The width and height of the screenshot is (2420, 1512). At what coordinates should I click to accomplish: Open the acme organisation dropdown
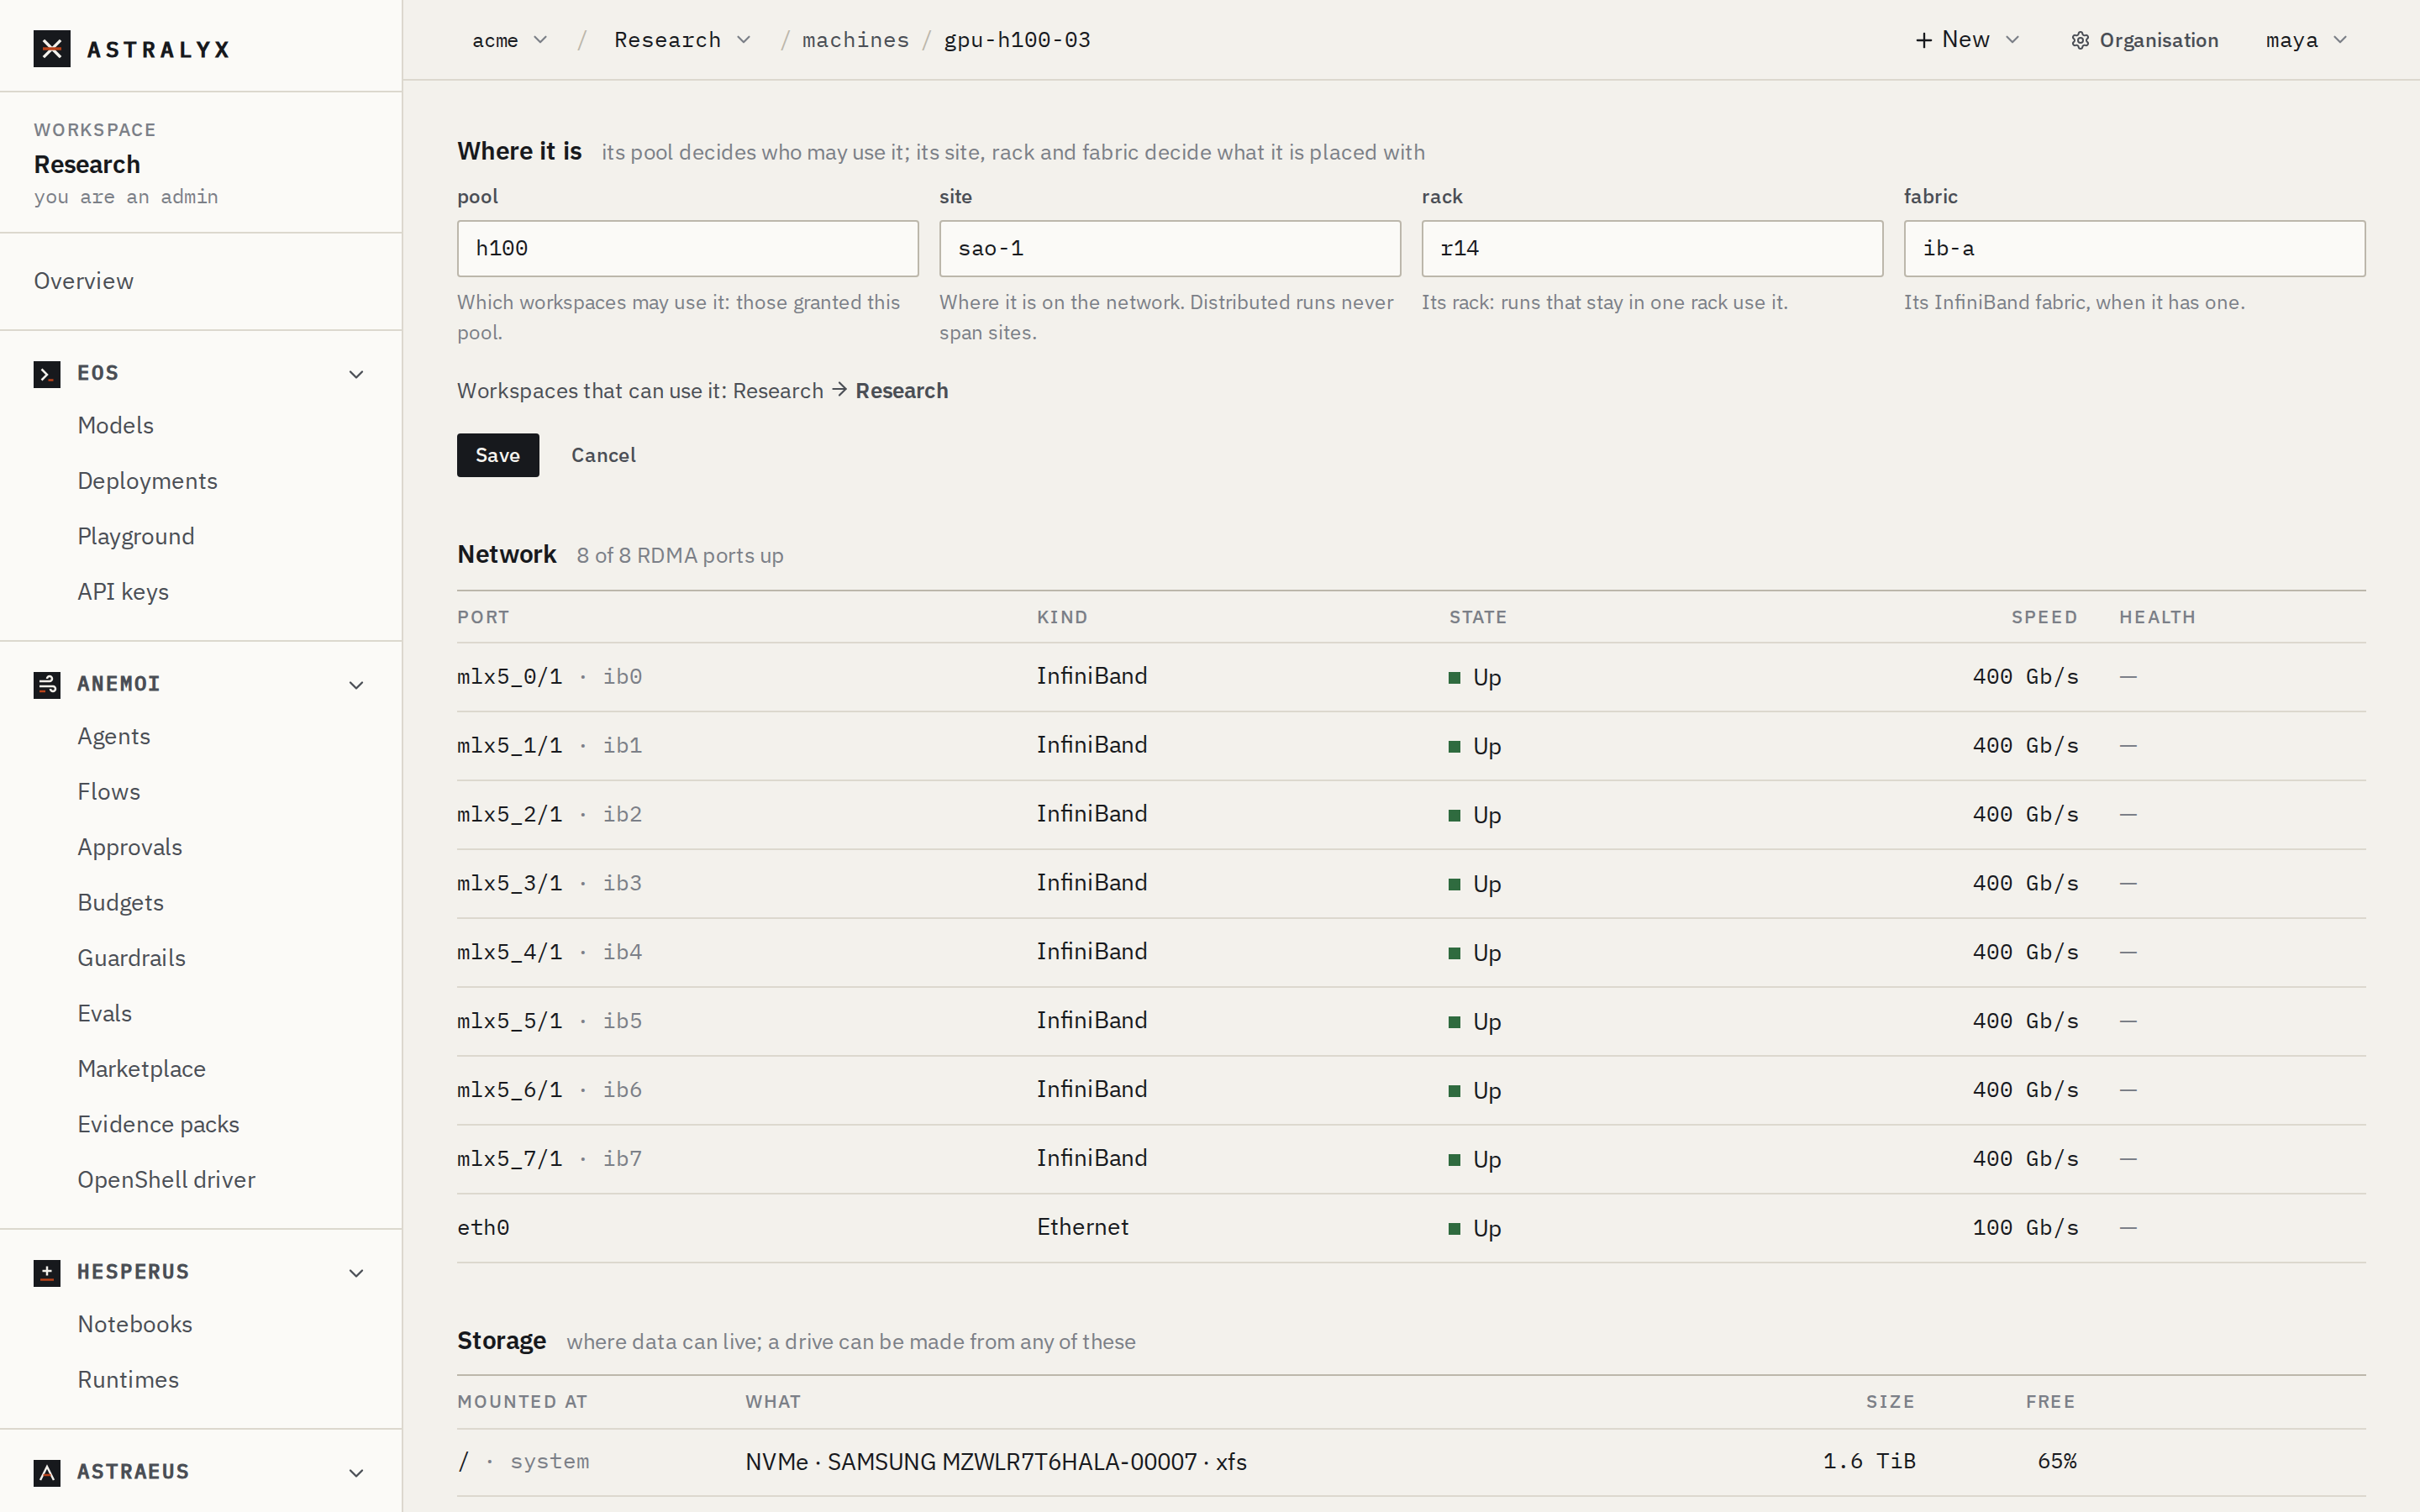(509, 40)
